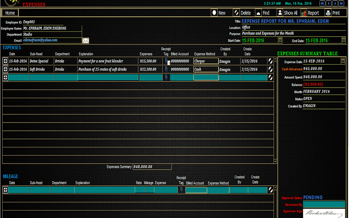Viewport: 349px width, 218px height.
Task: Click Show All records button
Action: click(x=287, y=13)
